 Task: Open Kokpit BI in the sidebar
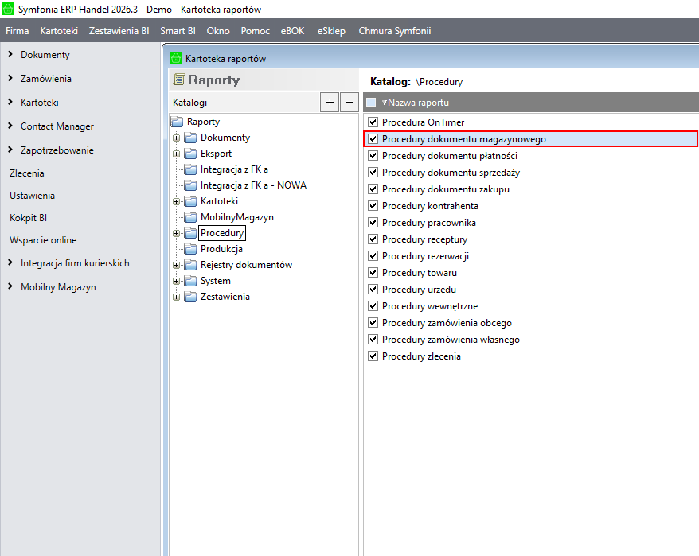(x=28, y=218)
